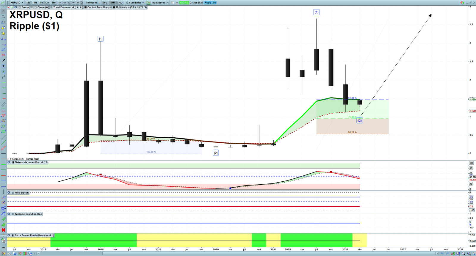
Task: Open the 10 k unidades dropdown
Action: 134,3
